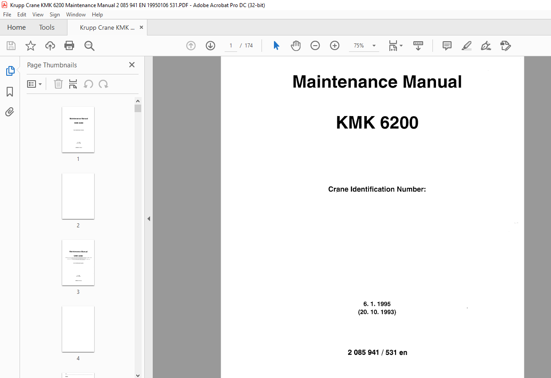Viewport: 551px width, 378px height.
Task: Activate the Hand pan tool
Action: click(296, 46)
